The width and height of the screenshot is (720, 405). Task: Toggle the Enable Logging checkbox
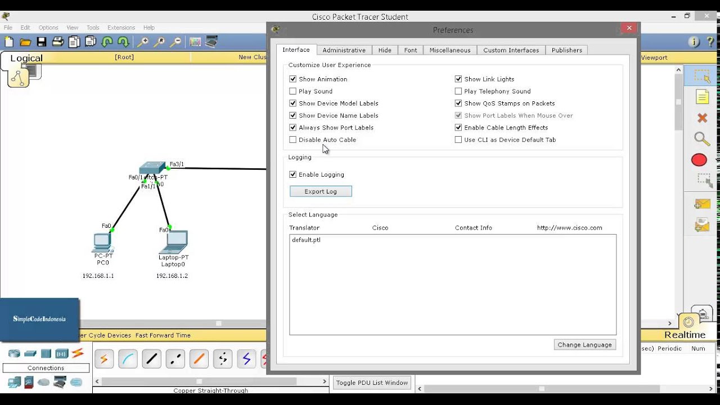pyautogui.click(x=292, y=174)
